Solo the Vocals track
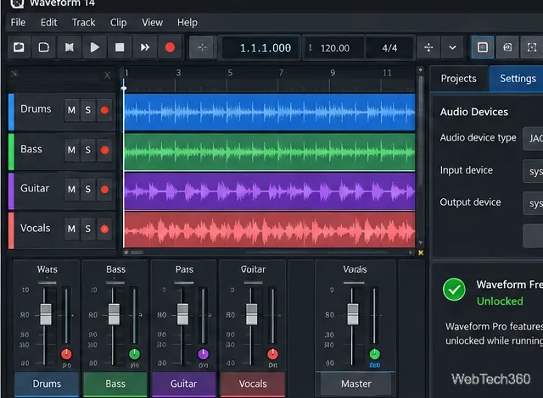 (x=88, y=229)
